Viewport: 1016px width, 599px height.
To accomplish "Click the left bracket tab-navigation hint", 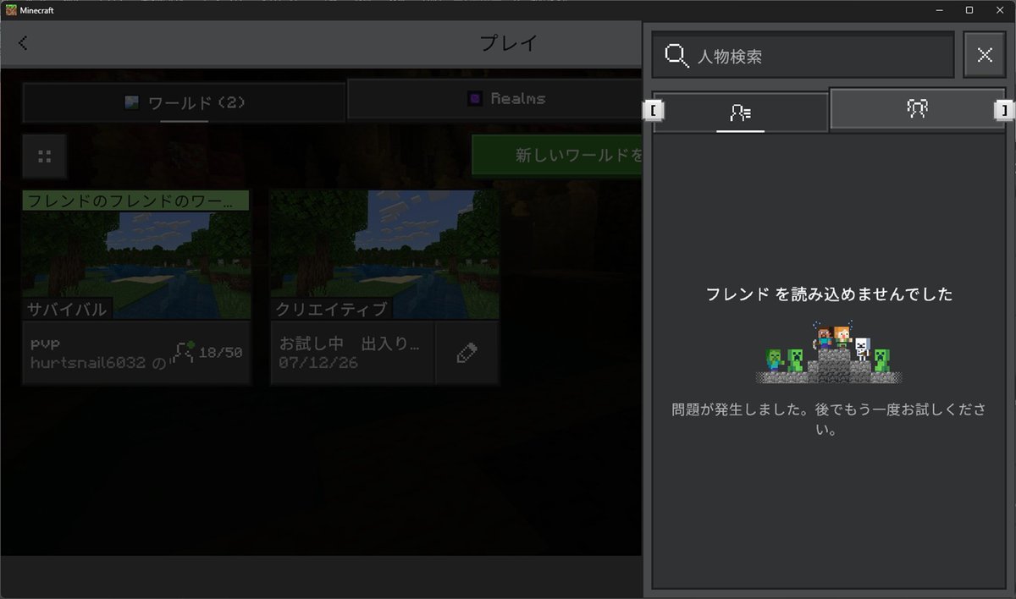I will (653, 111).
